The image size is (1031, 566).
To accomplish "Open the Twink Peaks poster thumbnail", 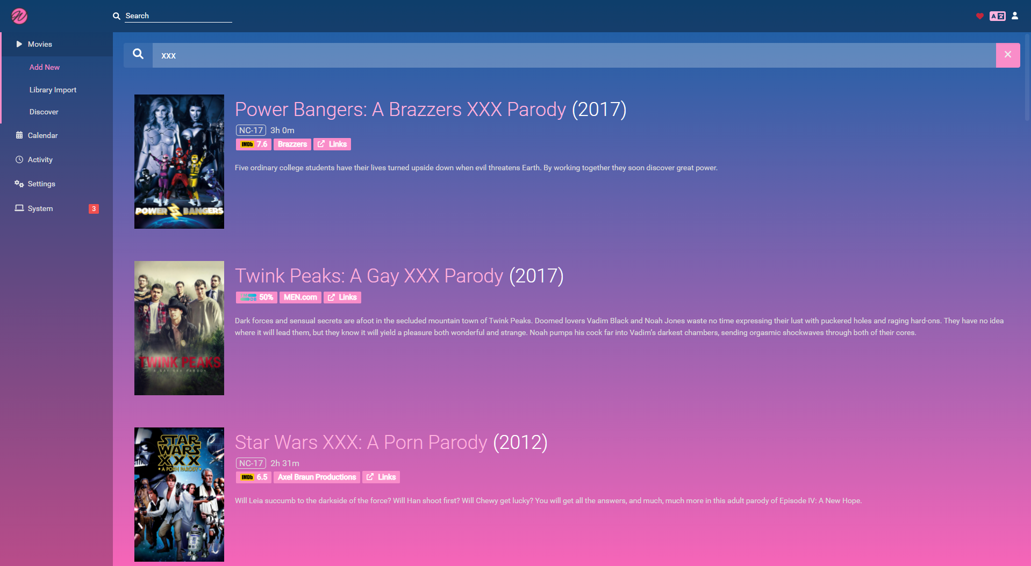I will pos(179,328).
